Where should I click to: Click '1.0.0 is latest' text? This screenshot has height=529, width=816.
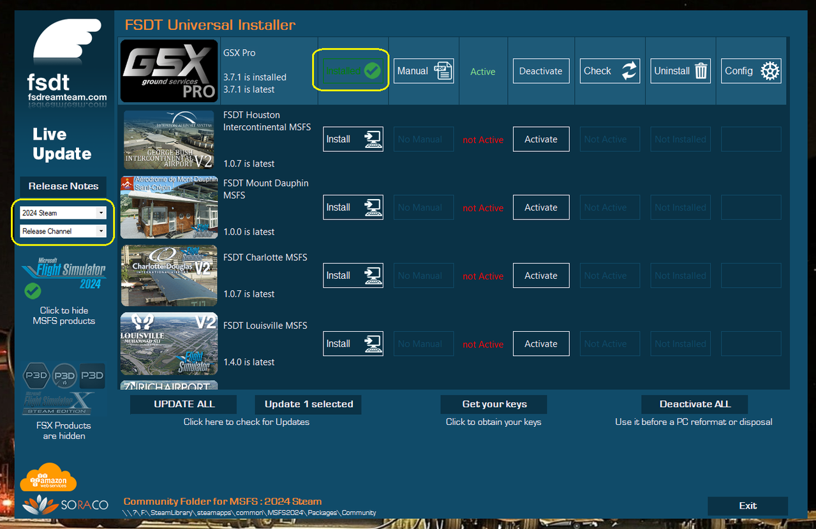(x=249, y=232)
